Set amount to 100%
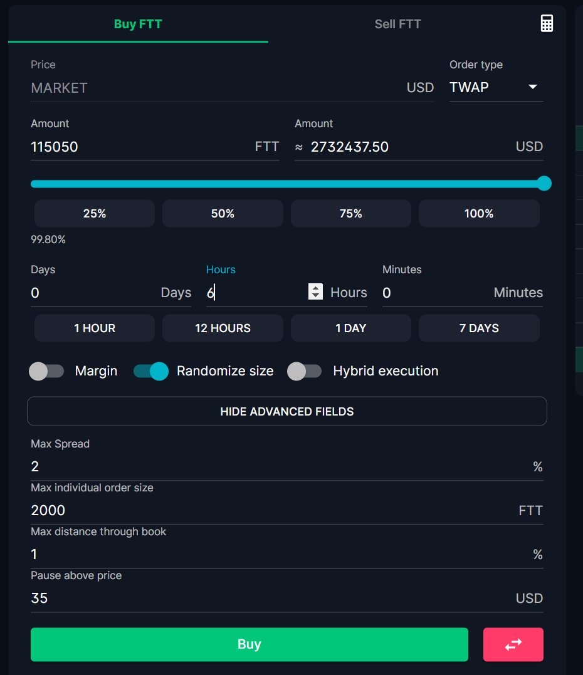Screen dimensions: 583x675 tap(479, 214)
